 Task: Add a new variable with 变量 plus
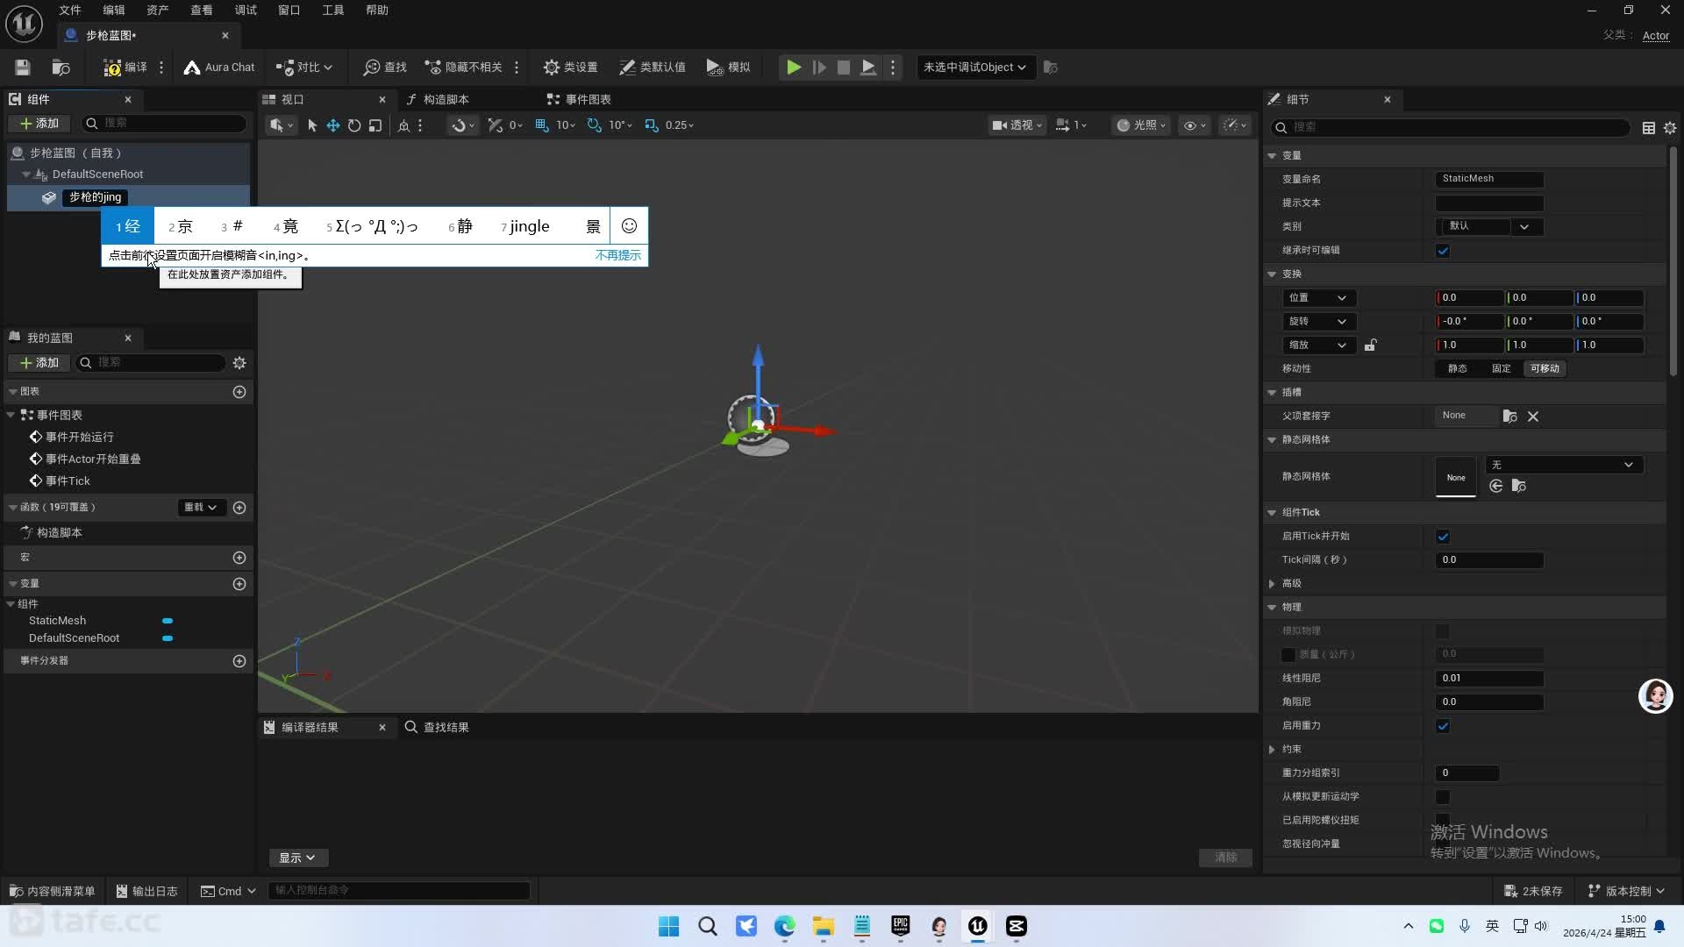pos(239,584)
